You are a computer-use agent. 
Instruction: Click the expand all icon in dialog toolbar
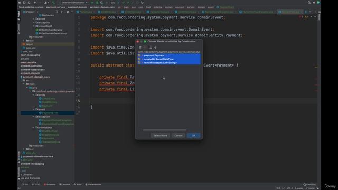[x=151, y=47]
